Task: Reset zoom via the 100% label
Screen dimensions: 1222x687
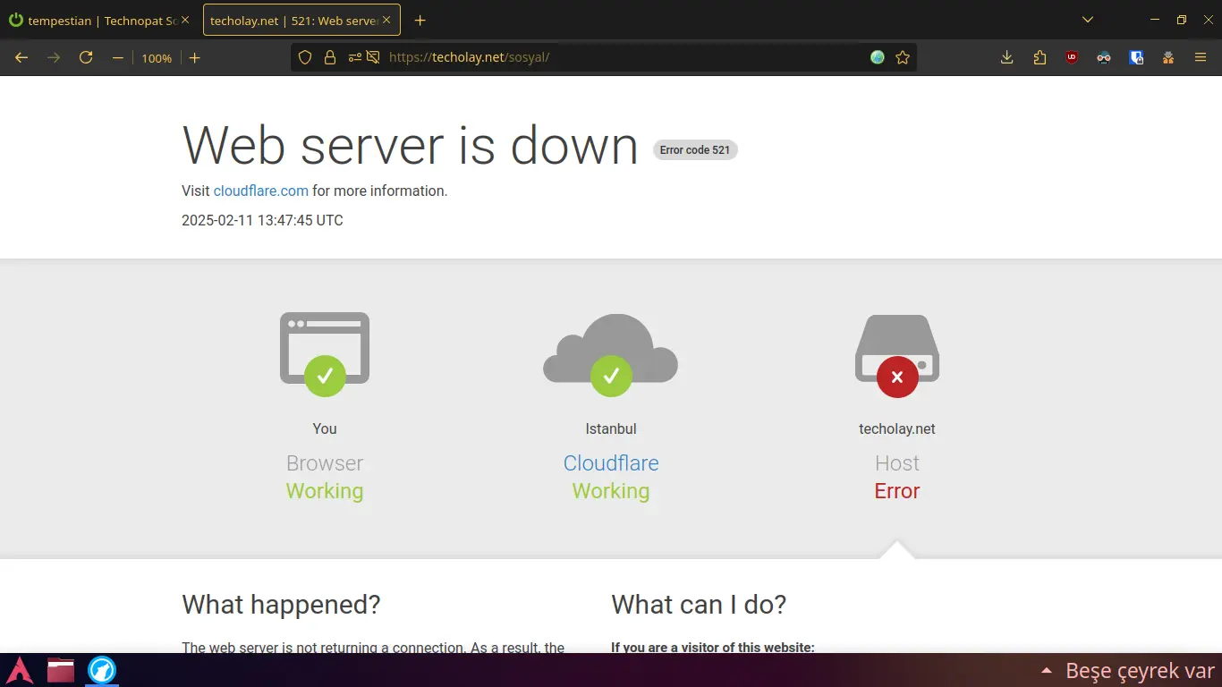Action: tap(157, 58)
